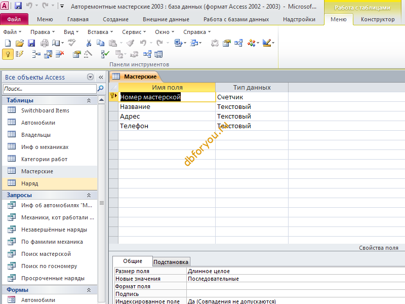Open the Print Preview dropdown arrow
Viewport: 405px width, 304px height.
point(63,43)
